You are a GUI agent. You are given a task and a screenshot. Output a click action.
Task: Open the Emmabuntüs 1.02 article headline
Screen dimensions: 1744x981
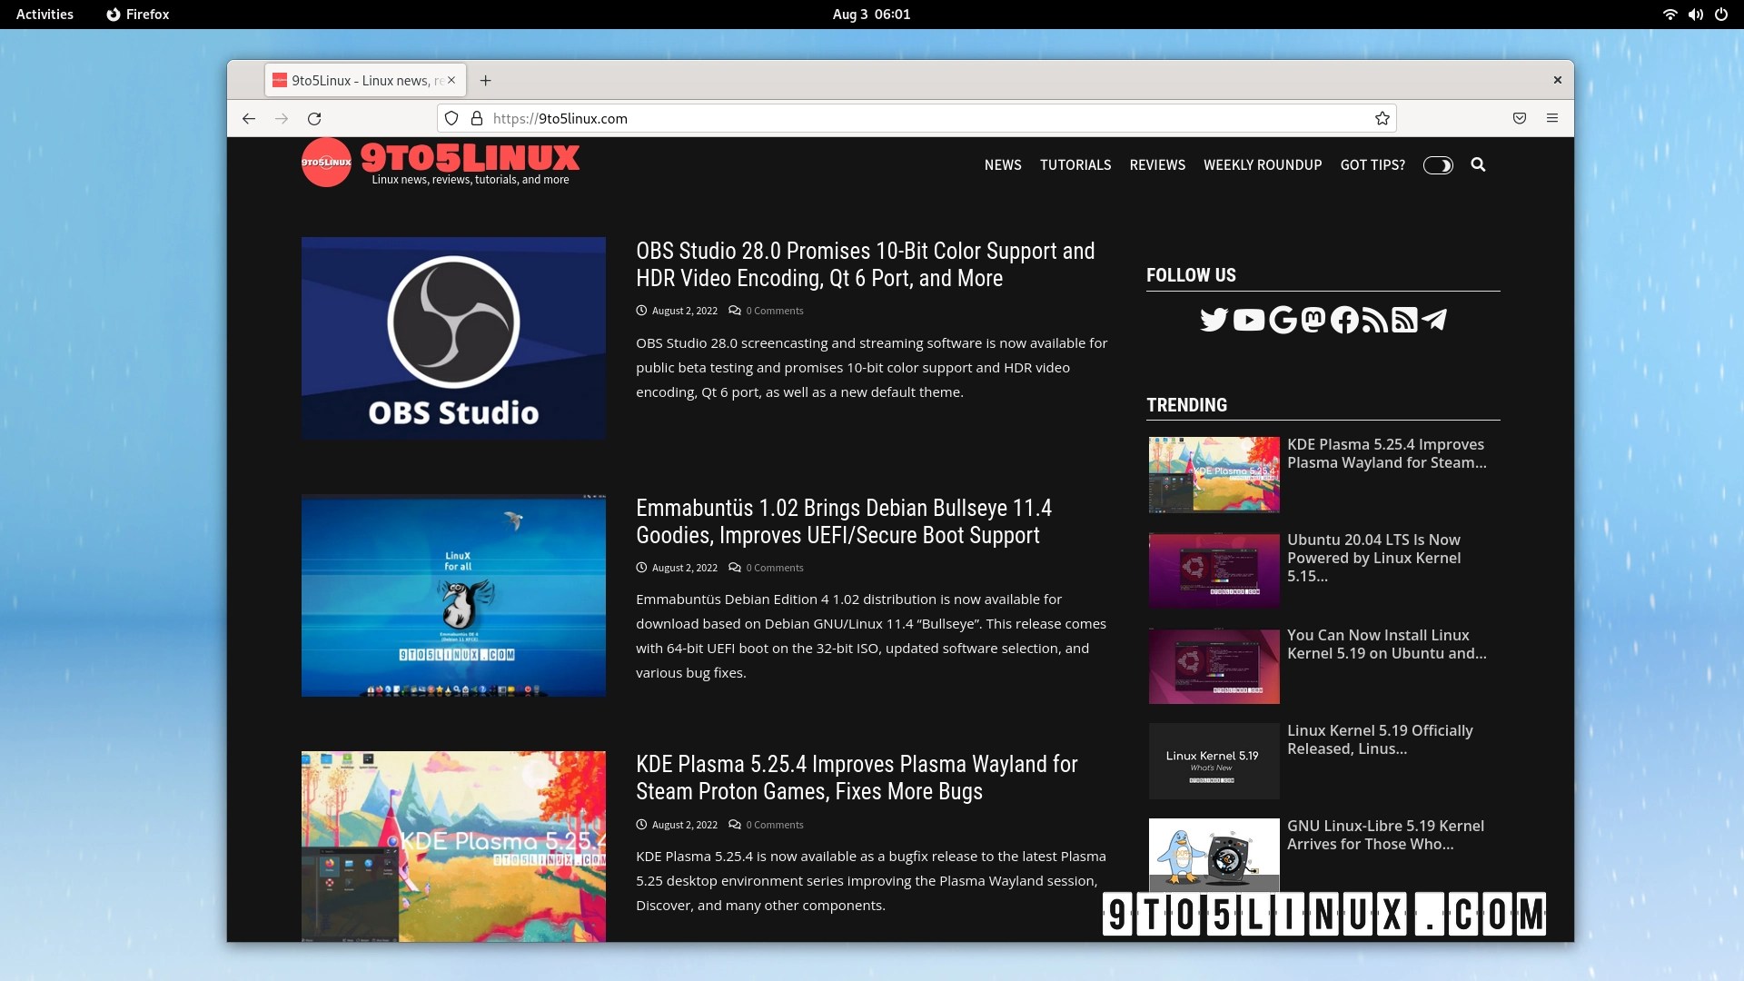[843, 521]
